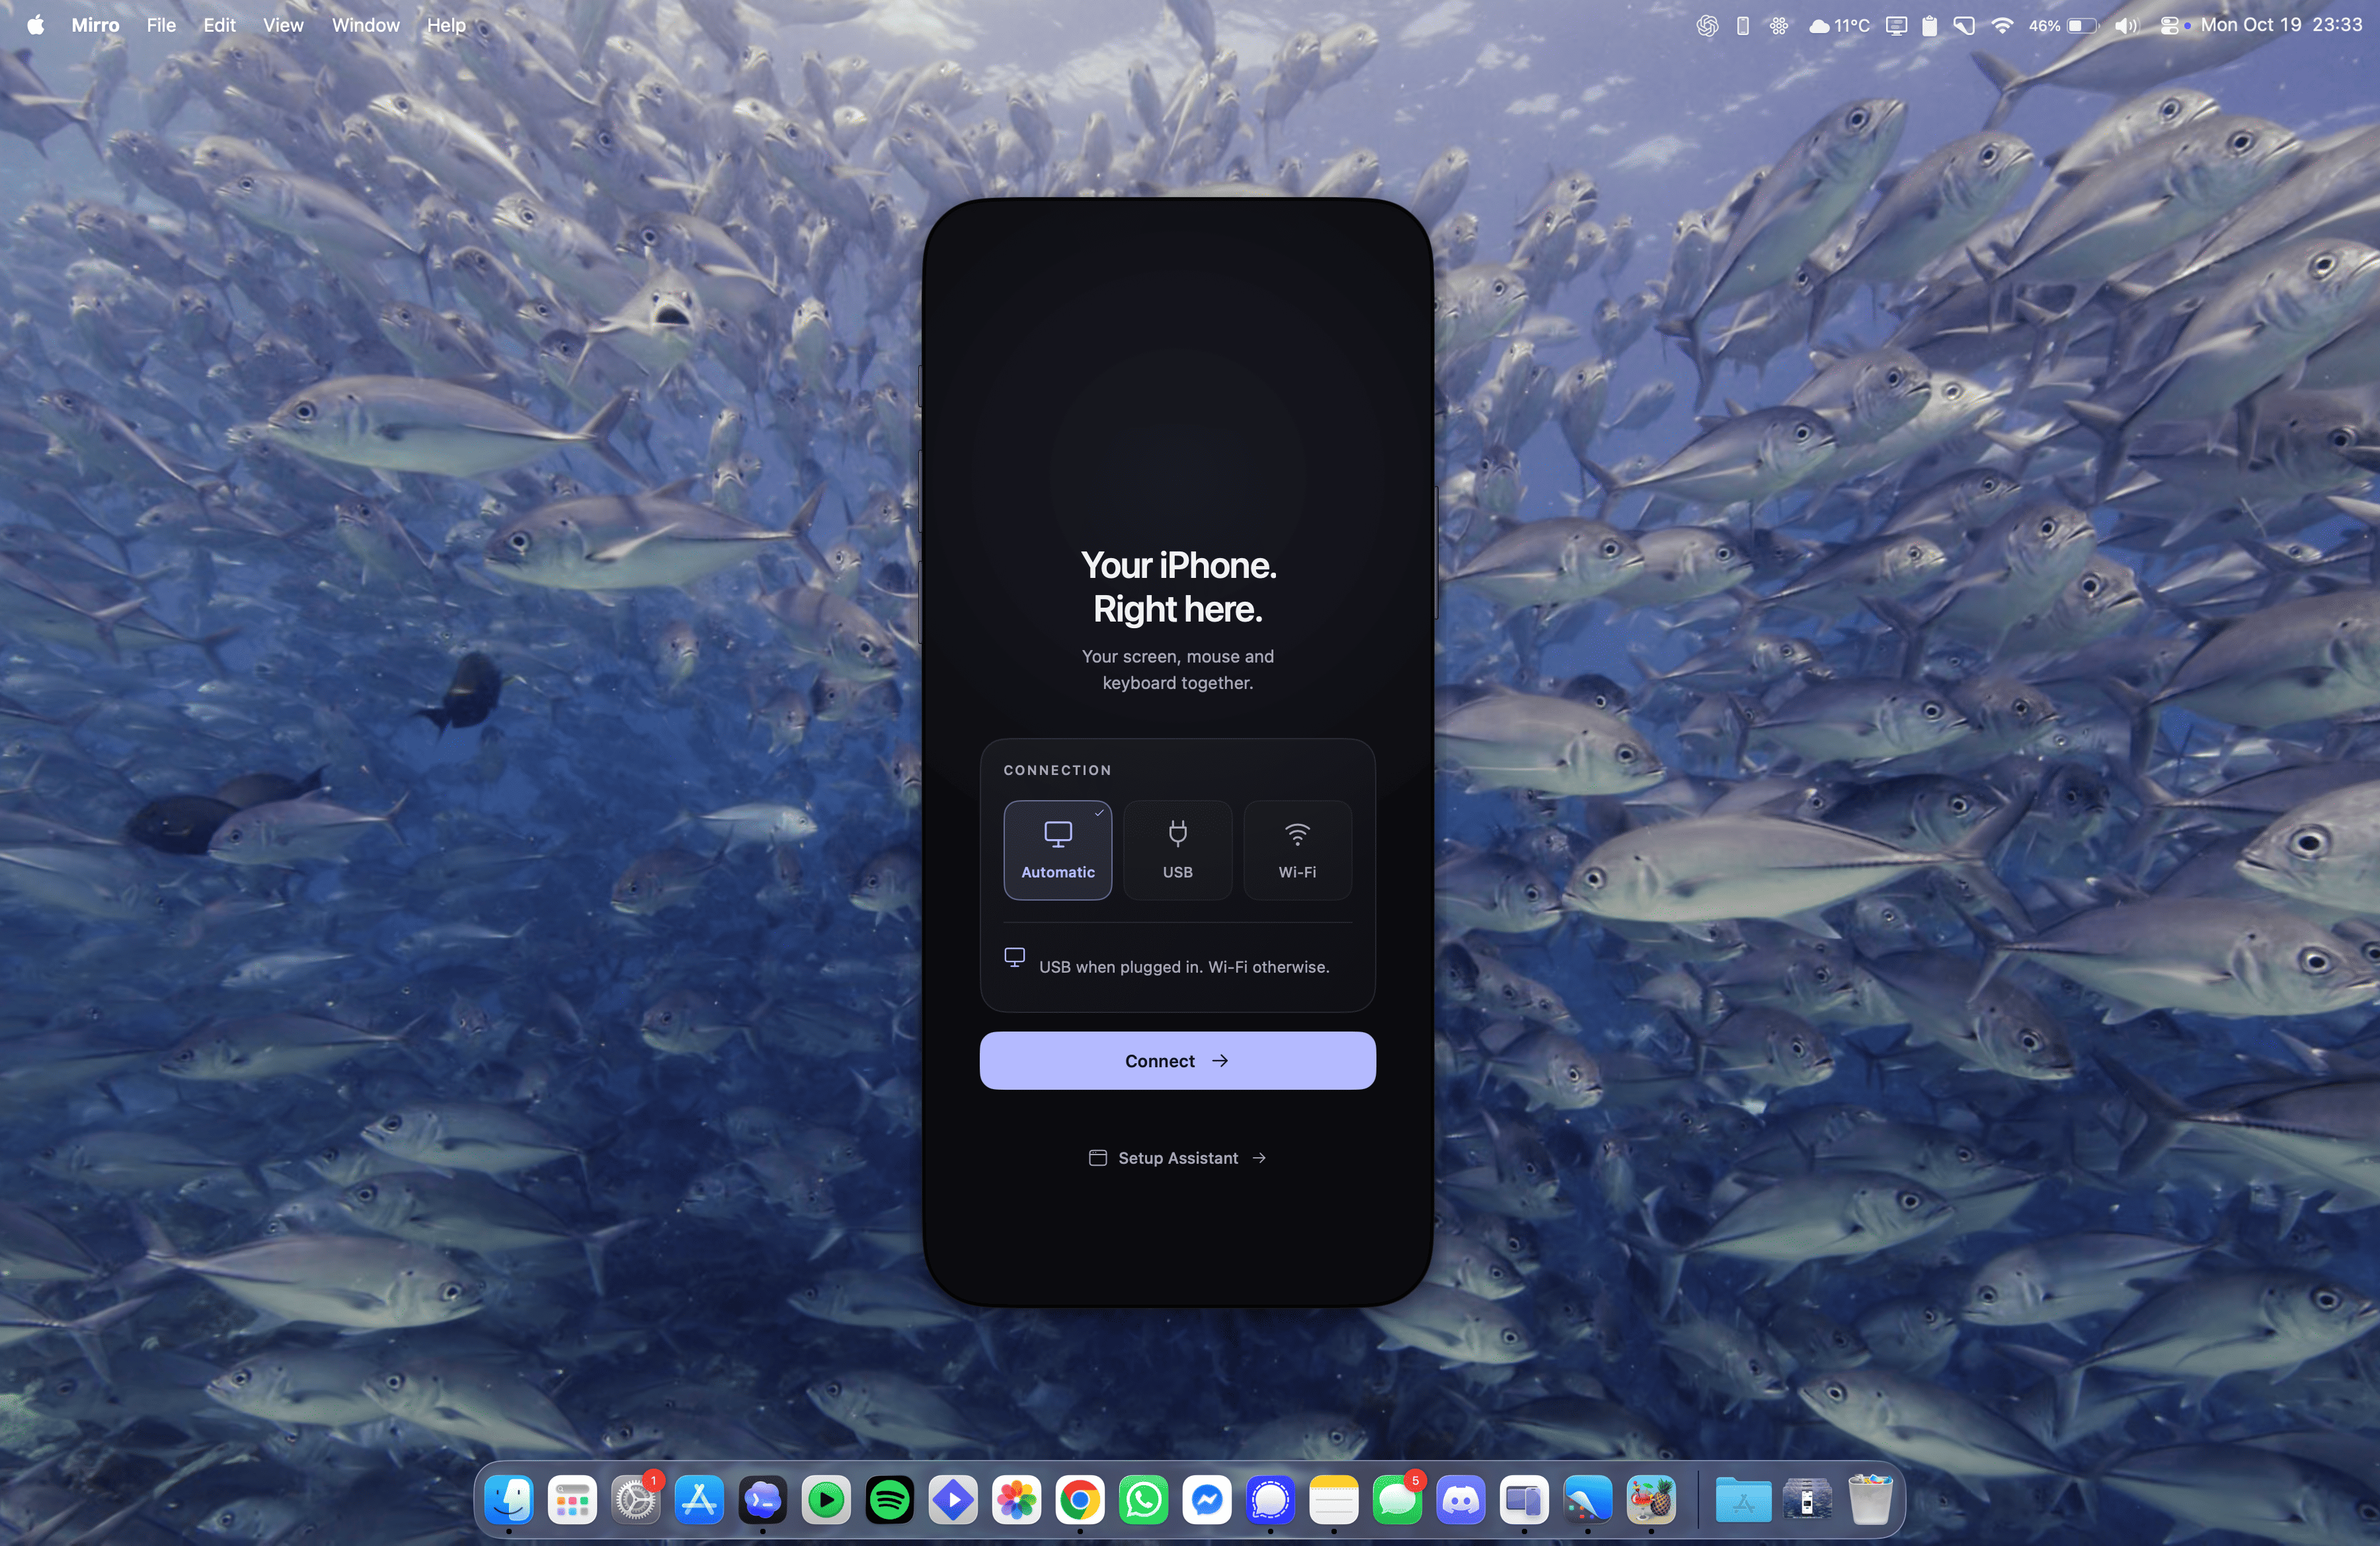This screenshot has height=1546, width=2380.
Task: Open the App Store from the Dock
Action: pos(699,1499)
